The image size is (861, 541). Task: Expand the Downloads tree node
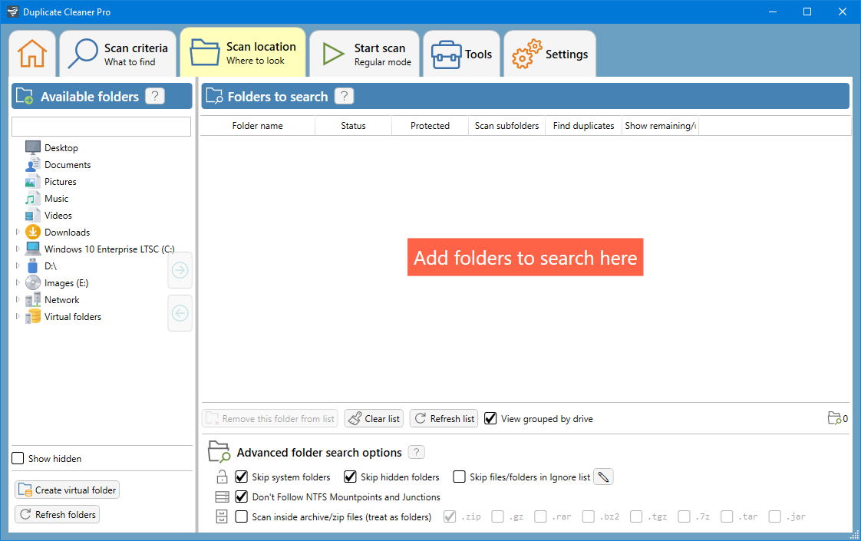(18, 232)
